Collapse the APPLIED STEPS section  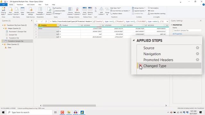pyautogui.click(x=134, y=40)
